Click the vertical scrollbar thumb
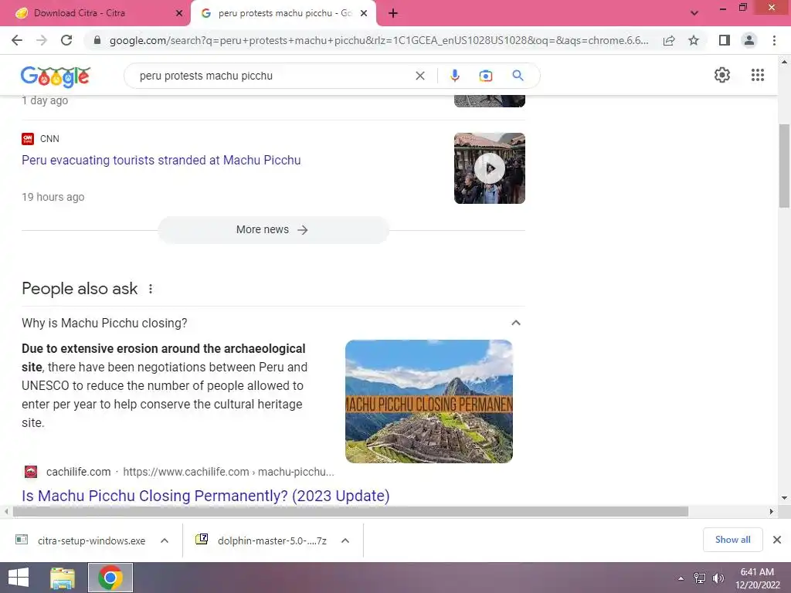The width and height of the screenshot is (791, 593). pos(784,165)
